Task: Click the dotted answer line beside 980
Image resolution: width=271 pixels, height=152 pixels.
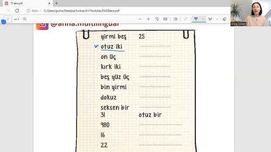Action: pos(160,125)
